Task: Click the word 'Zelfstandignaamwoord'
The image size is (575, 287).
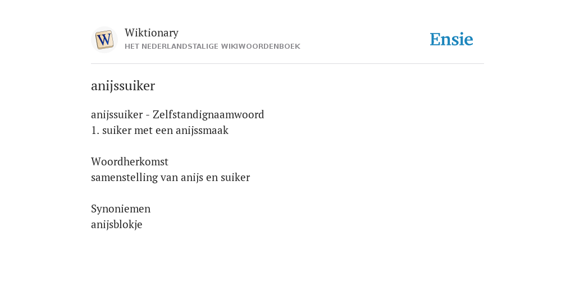Action: pos(208,114)
